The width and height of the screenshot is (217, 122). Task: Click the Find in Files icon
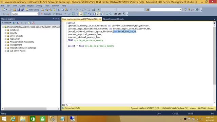point(147,10)
